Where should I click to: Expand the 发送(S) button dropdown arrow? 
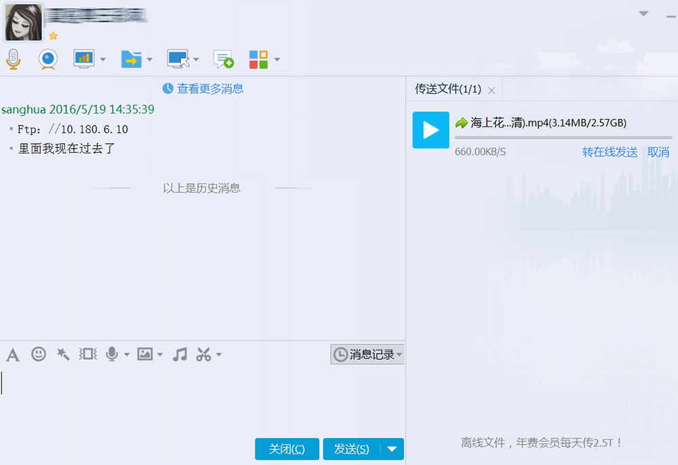[x=391, y=449]
